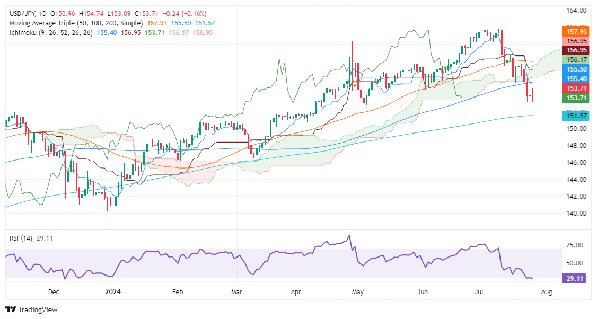Select the Aug date on the time axis
The image size is (597, 319).
click(x=546, y=292)
